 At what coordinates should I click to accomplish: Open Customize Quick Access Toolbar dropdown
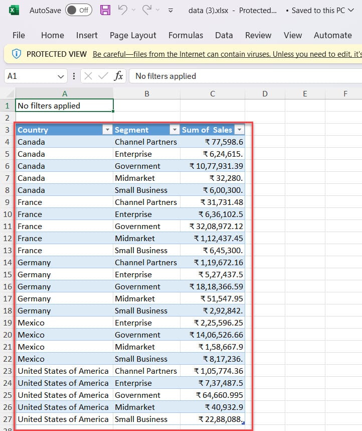[170, 11]
